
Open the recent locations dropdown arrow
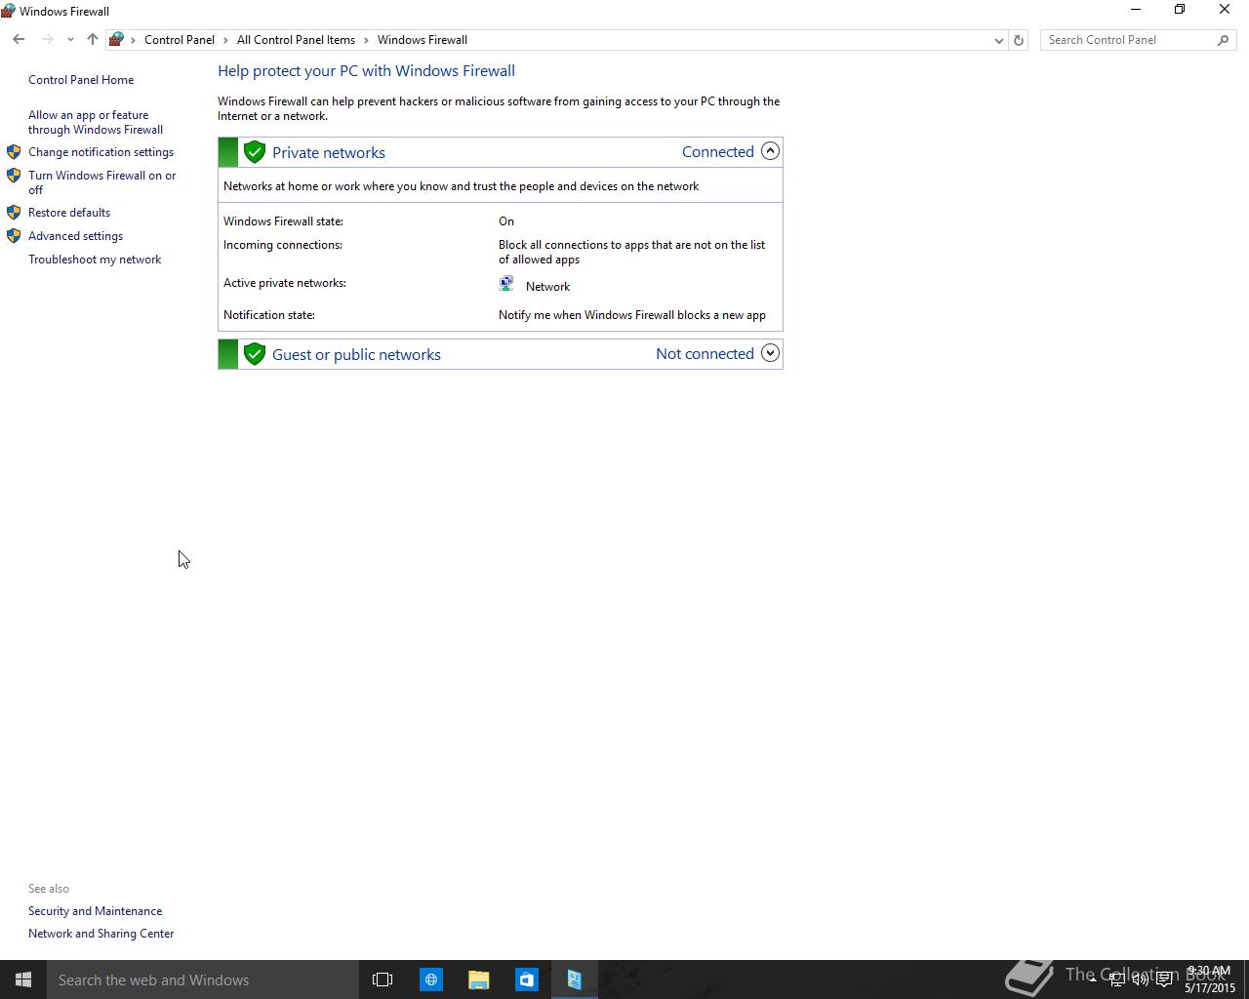pos(70,40)
